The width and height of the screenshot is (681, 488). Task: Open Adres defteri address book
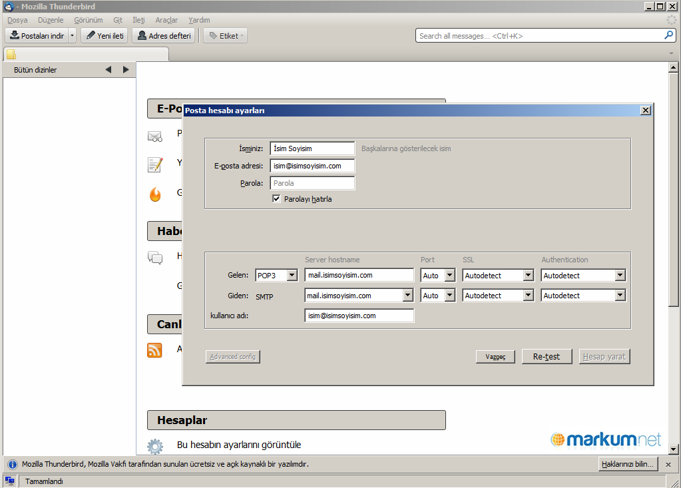coord(164,35)
